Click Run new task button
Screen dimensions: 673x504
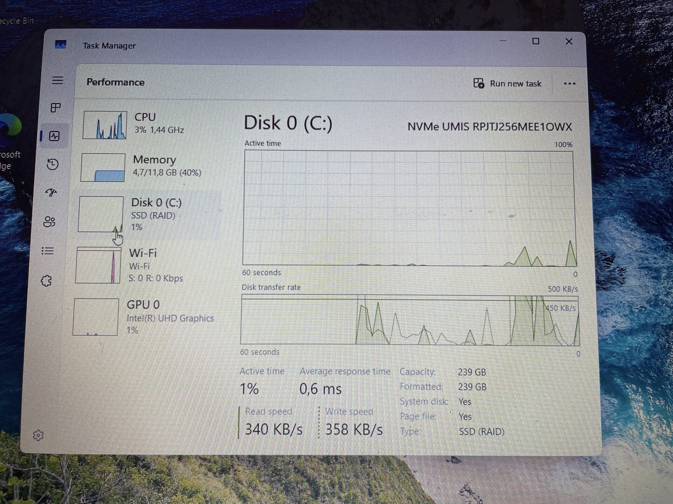508,84
